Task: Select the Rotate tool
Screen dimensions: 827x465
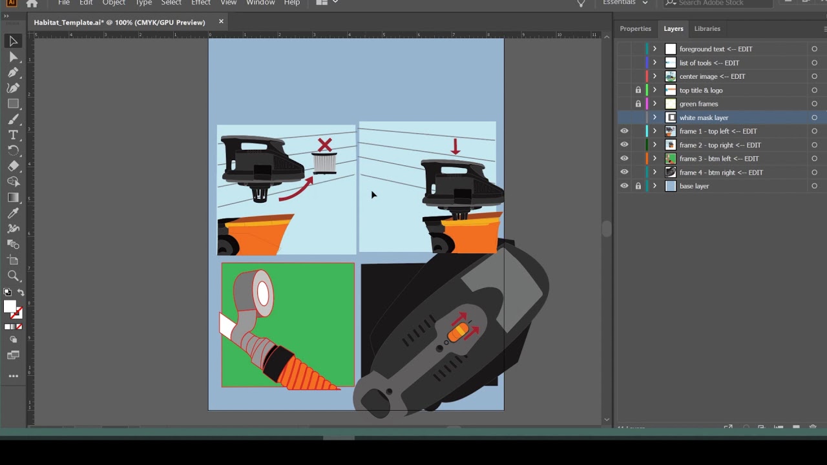Action: coord(13,150)
